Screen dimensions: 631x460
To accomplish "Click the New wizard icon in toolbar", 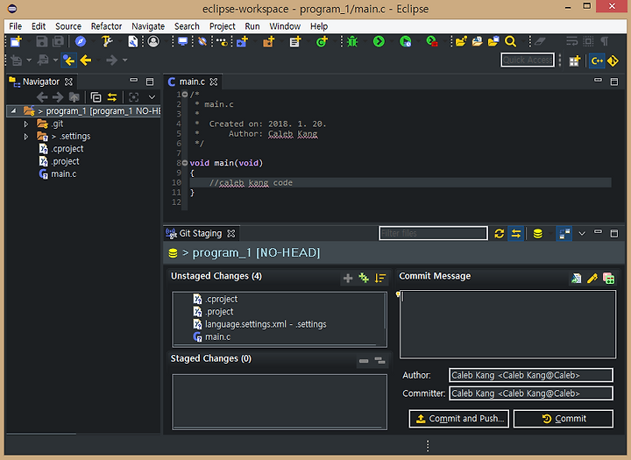I will pyautogui.click(x=16, y=41).
